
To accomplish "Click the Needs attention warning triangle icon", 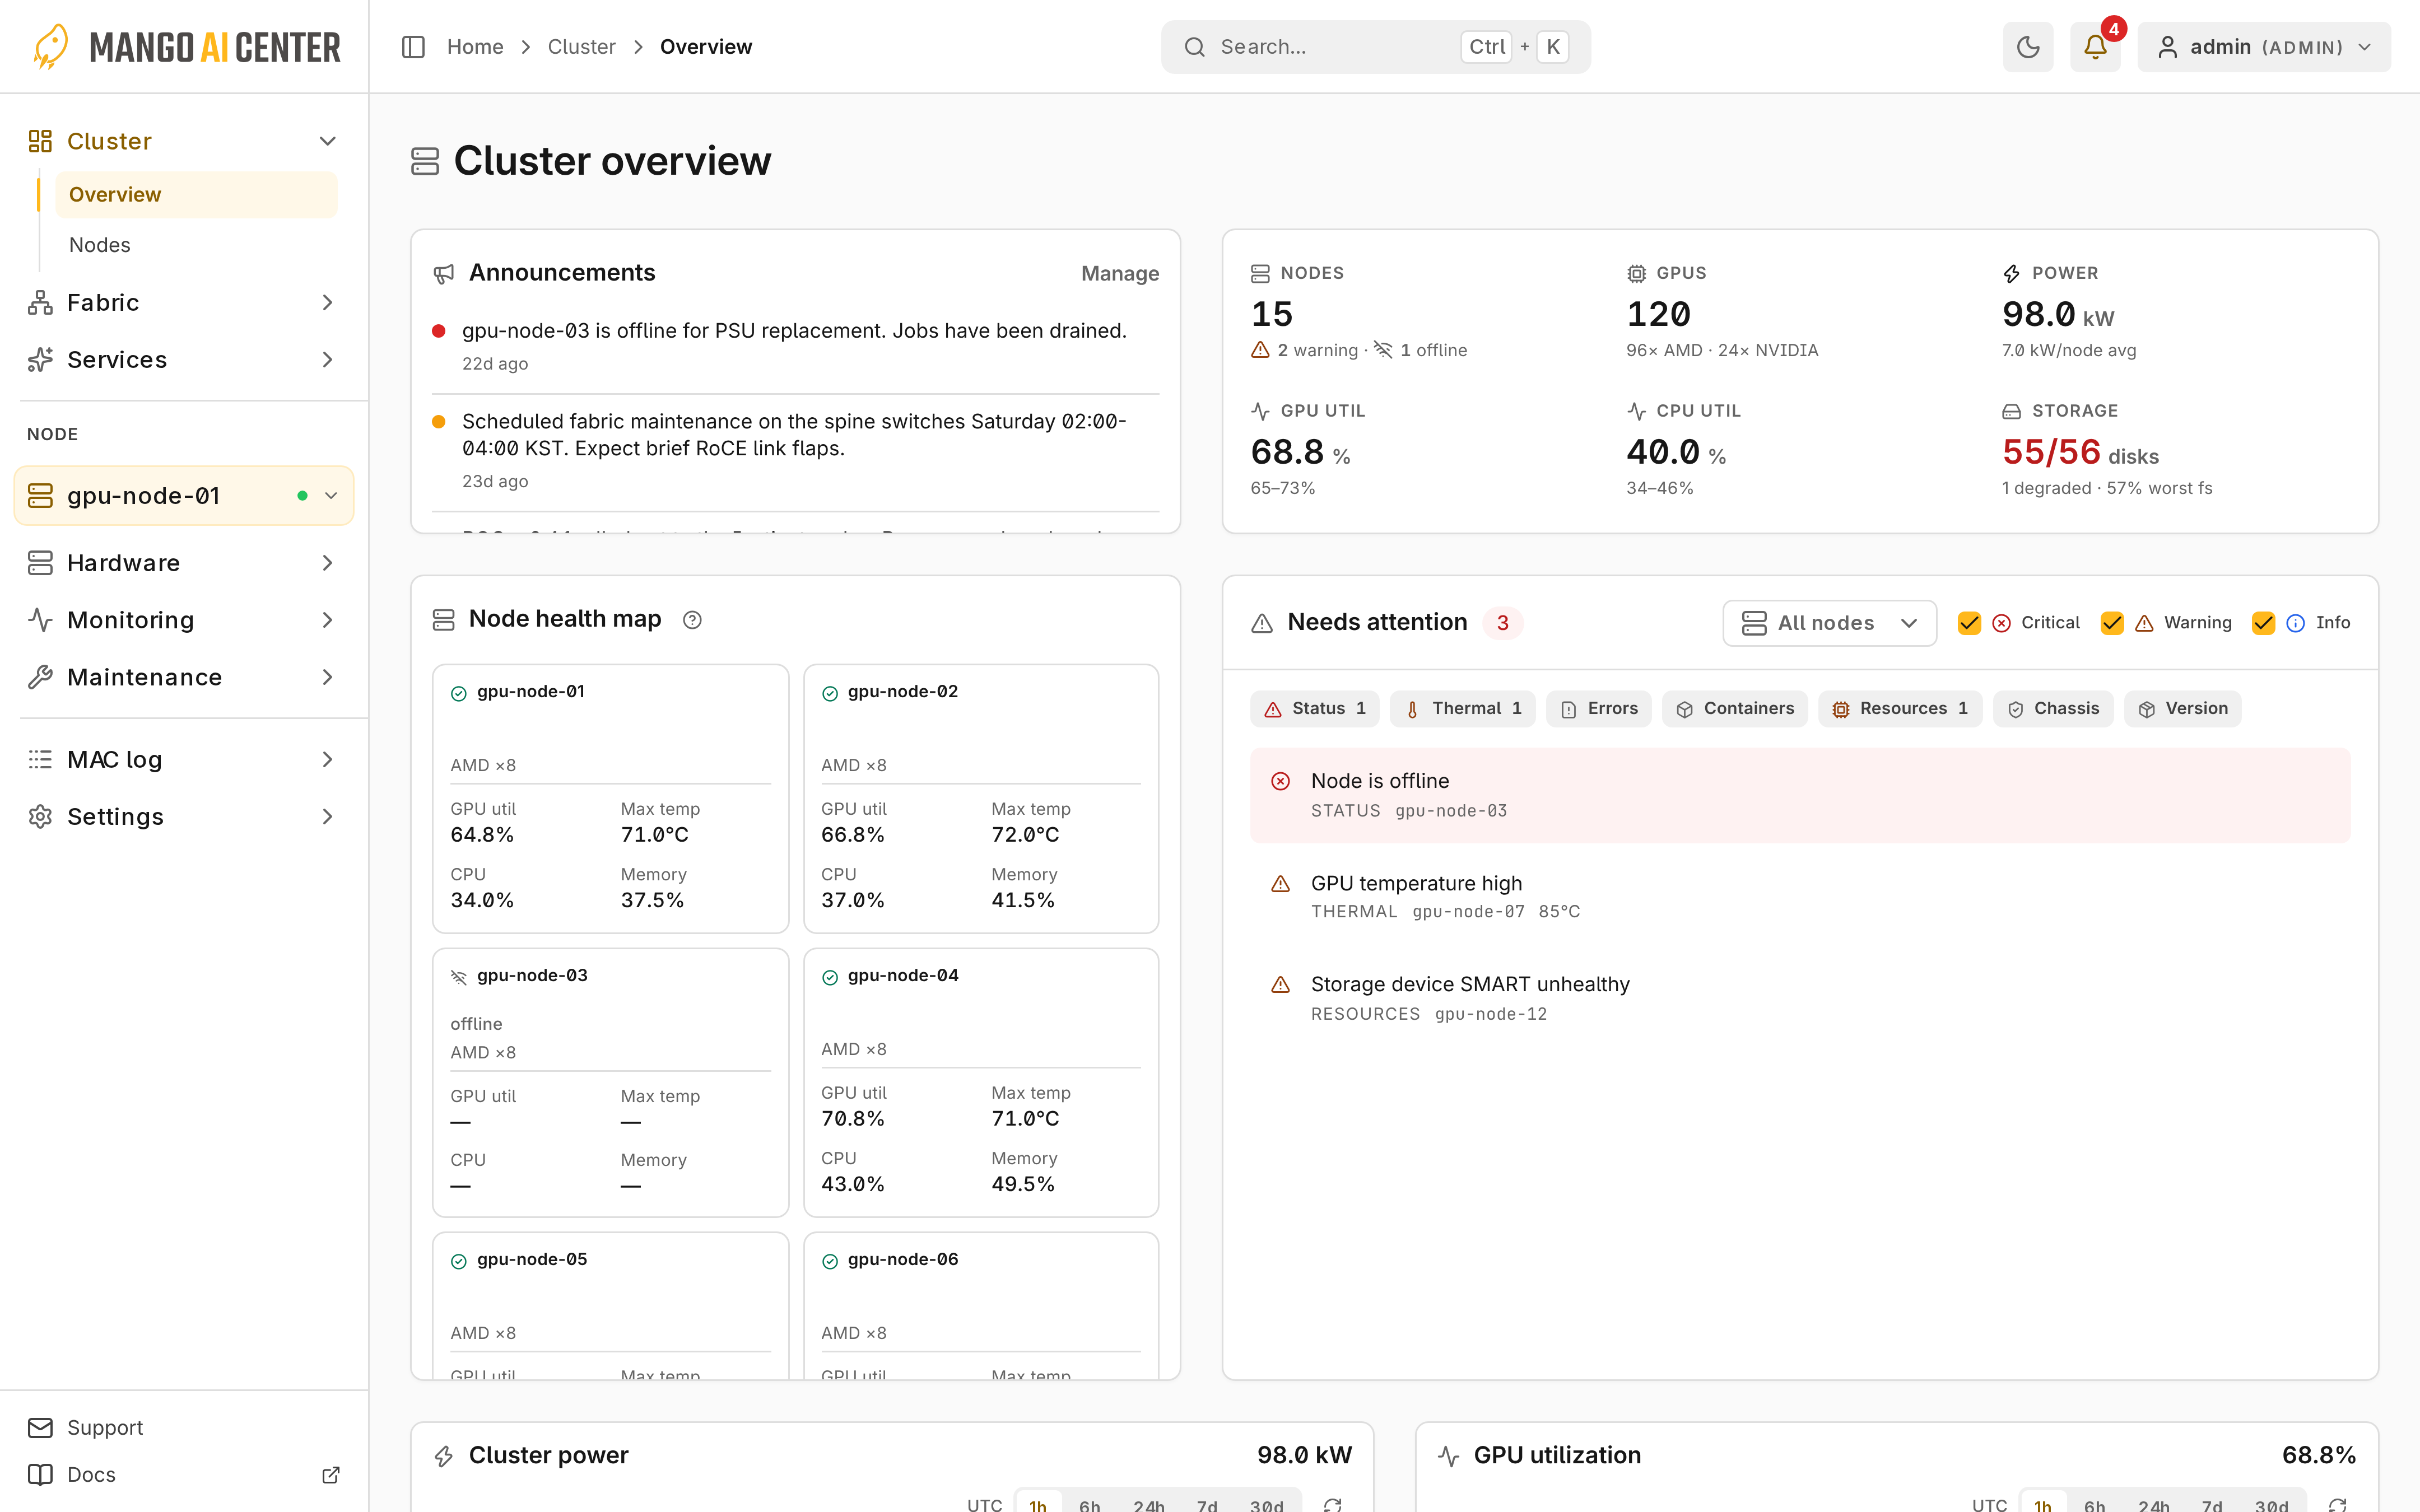I will click(x=1262, y=623).
